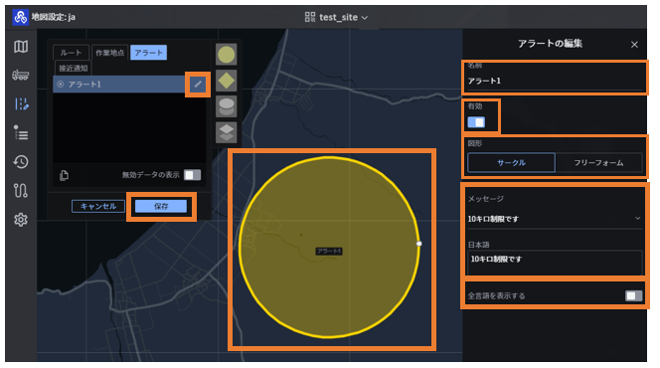Select the diamond shape tool
Screen dimensions: 660x368
[x=226, y=81]
